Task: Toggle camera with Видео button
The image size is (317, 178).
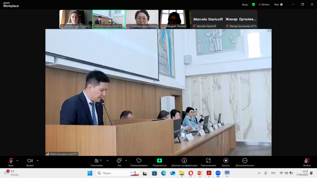Action: (x=30, y=162)
